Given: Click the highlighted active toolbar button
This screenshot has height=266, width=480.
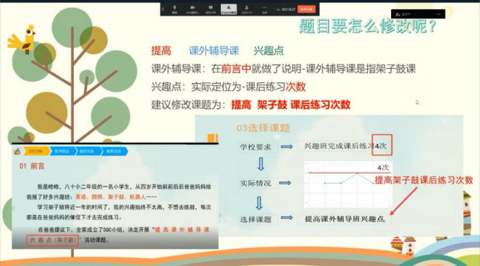Looking at the screenshot, I should 229,9.
